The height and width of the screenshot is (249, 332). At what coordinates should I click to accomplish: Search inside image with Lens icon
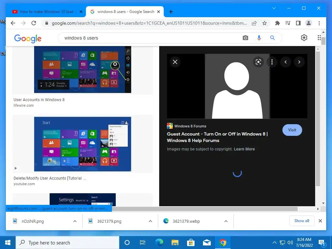tap(258, 62)
